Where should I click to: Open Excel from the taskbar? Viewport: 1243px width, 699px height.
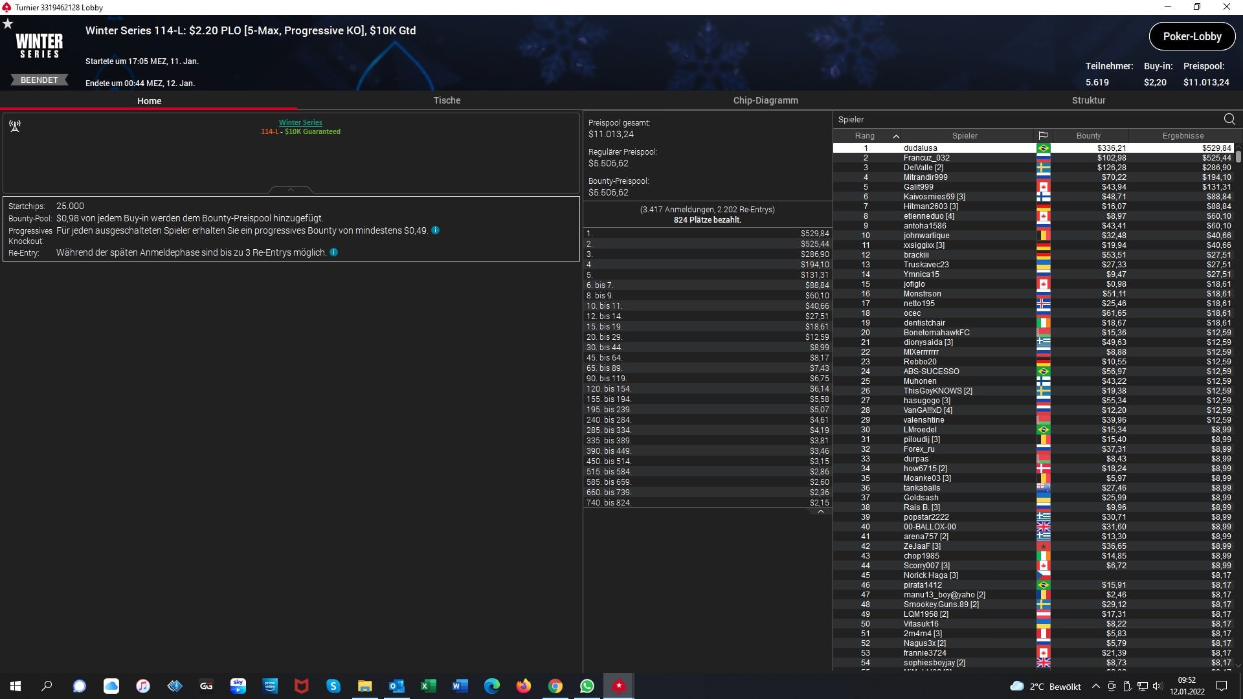(428, 686)
